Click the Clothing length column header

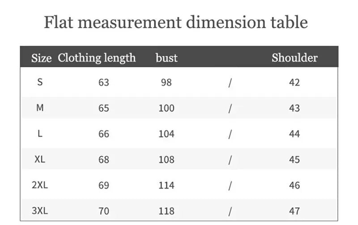97,58
